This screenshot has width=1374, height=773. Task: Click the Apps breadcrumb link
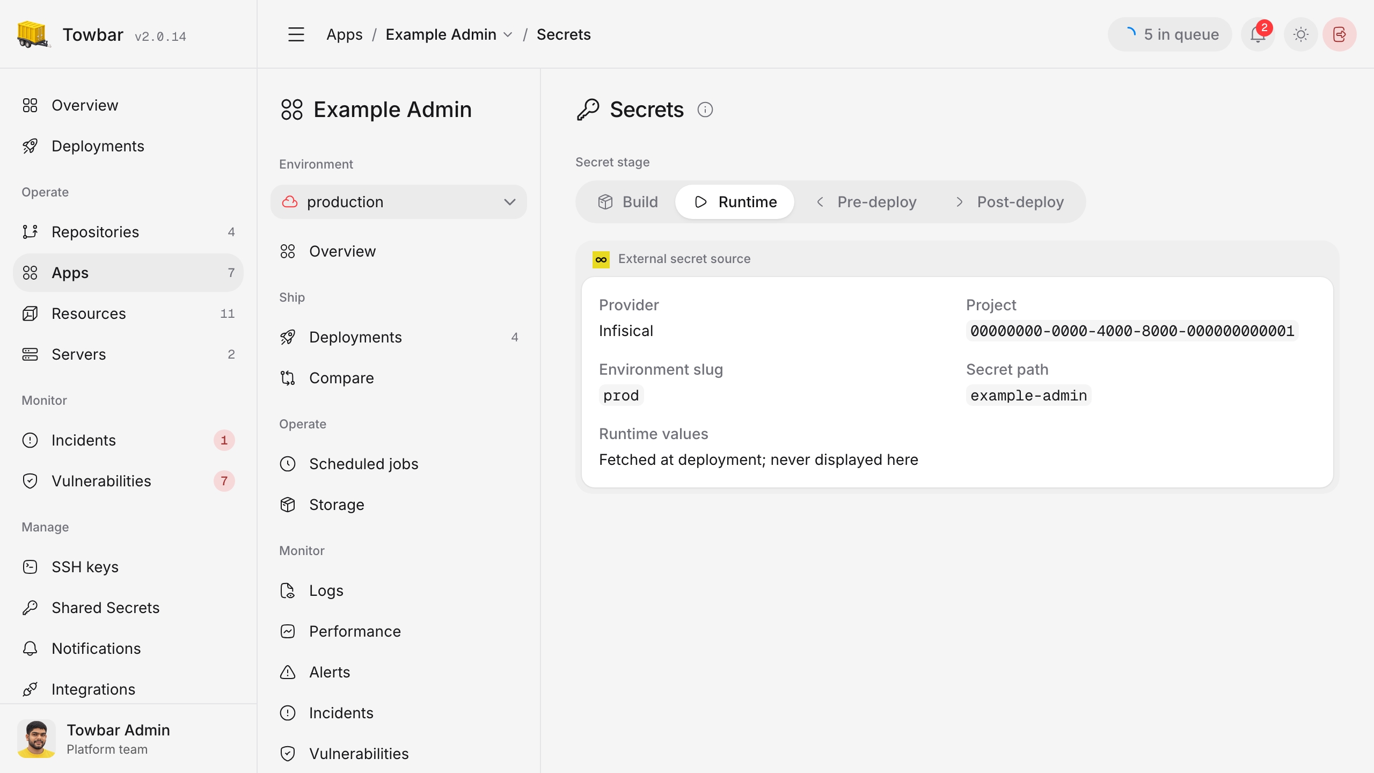coord(345,34)
